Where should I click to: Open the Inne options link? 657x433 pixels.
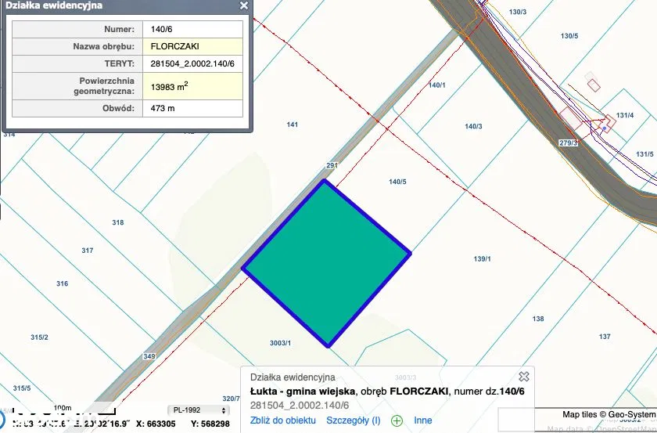423,420
